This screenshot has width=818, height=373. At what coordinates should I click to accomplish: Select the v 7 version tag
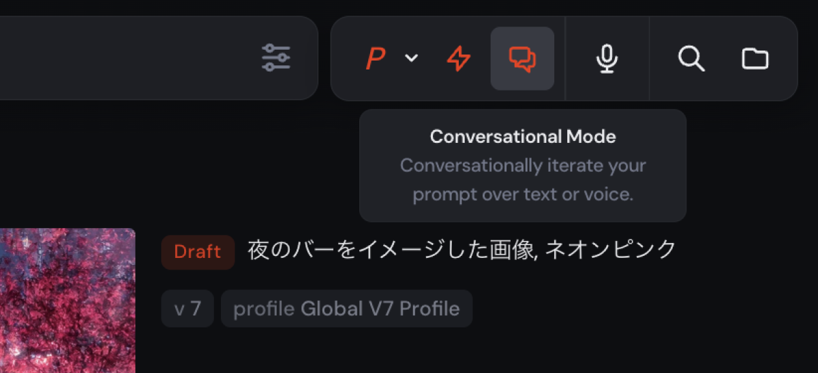(x=187, y=309)
